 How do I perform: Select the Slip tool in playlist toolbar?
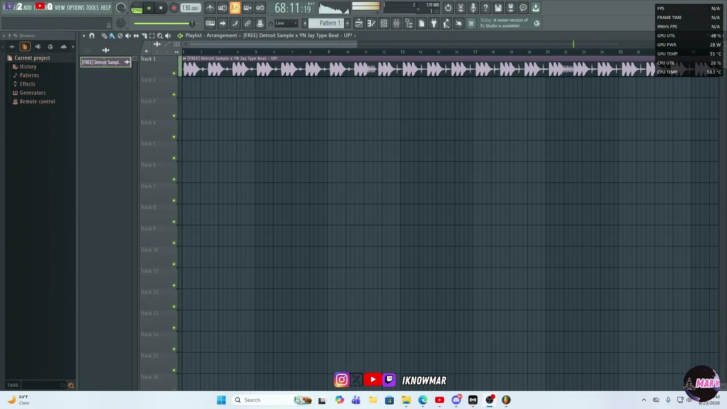tap(136, 36)
